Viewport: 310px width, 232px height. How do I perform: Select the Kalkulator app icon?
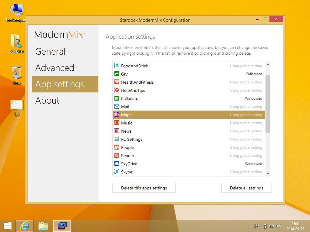117,98
